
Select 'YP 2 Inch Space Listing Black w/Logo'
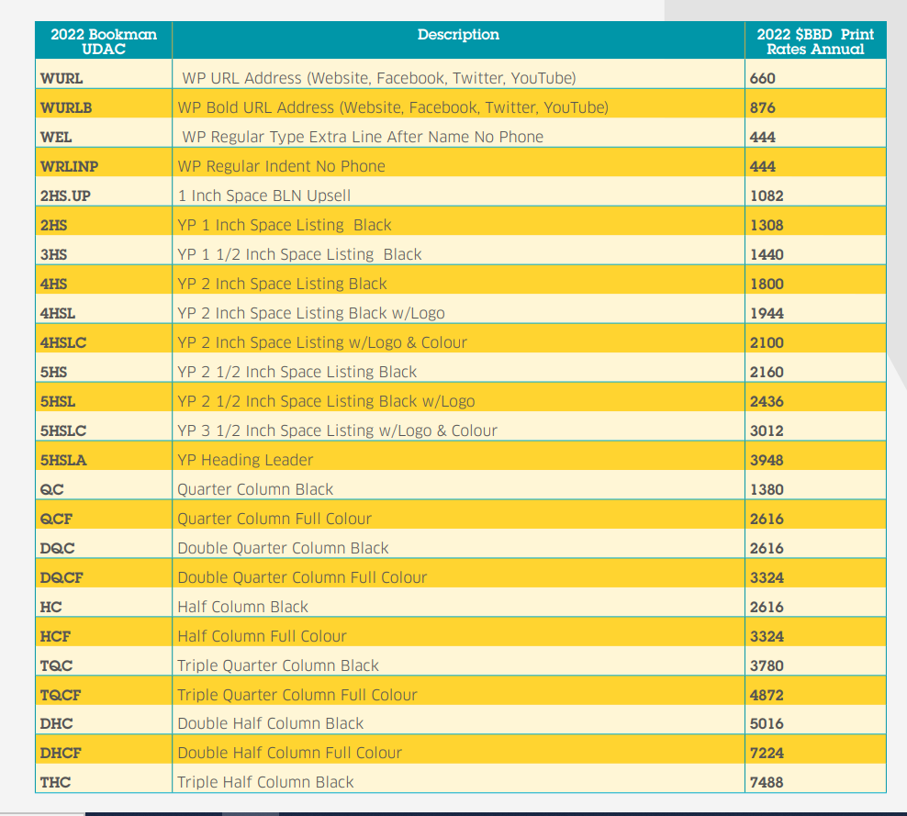tap(310, 313)
